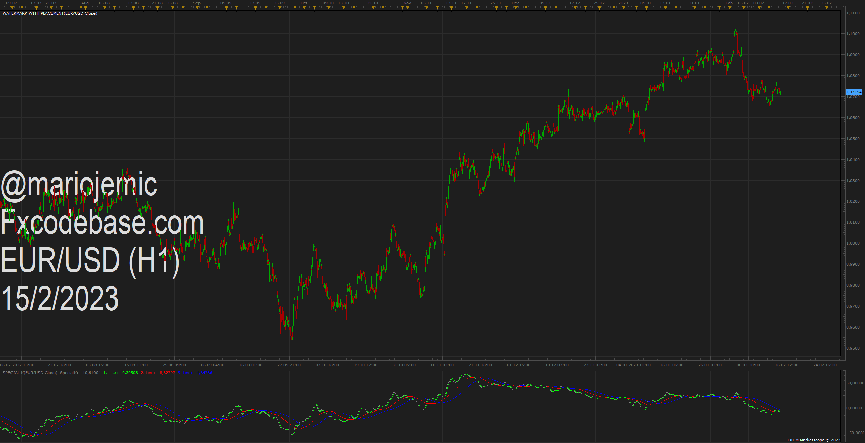Click the 24.02 16:00 time axis label
The height and width of the screenshot is (443, 865).
[x=825, y=365]
